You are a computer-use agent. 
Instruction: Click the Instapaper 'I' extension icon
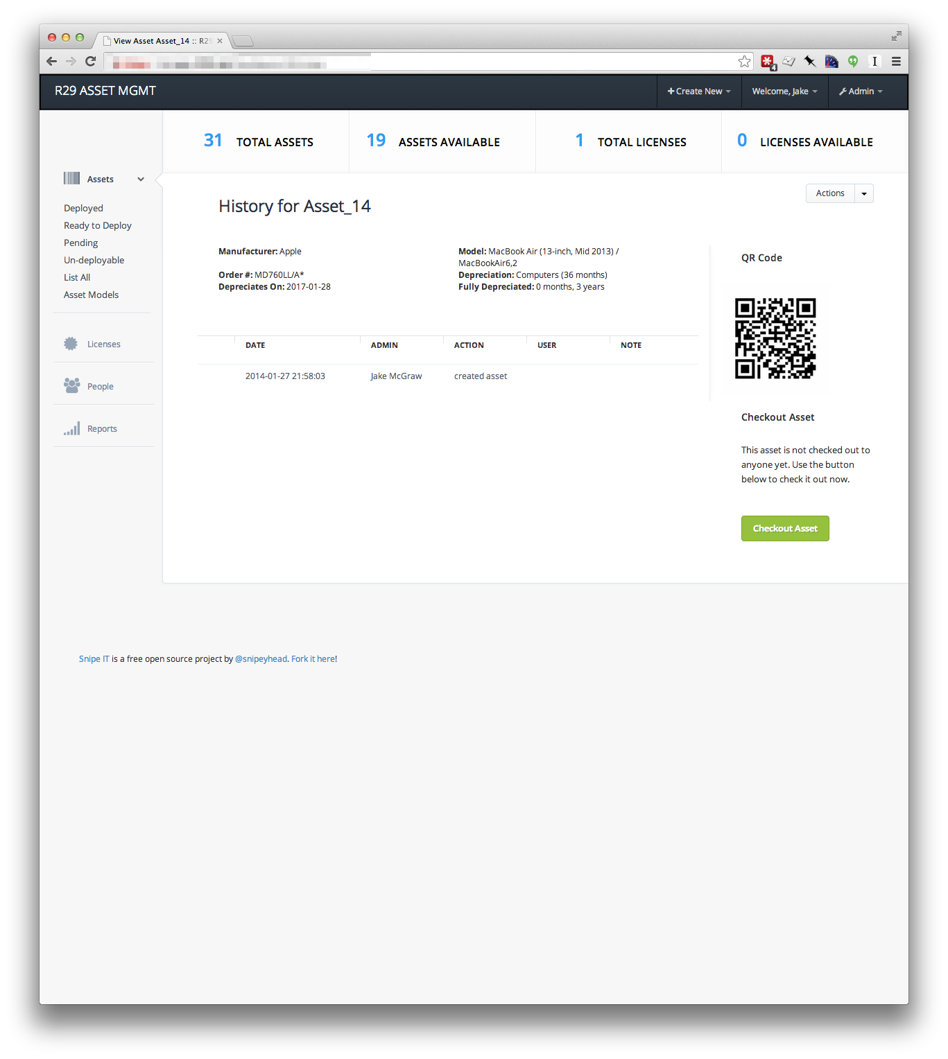tap(874, 62)
